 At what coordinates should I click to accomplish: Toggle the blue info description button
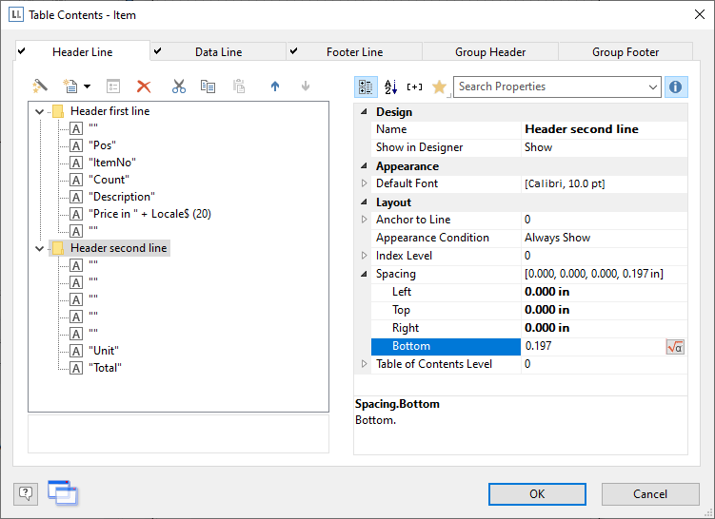676,86
